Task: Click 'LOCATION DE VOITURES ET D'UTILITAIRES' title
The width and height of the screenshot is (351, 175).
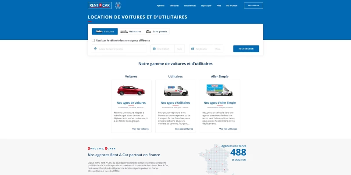Action: click(x=137, y=17)
